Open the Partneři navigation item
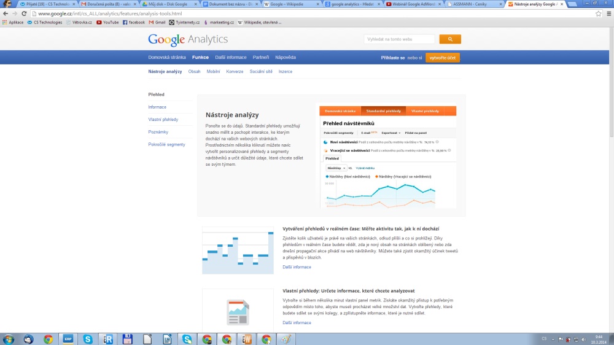614x345 pixels. click(261, 57)
